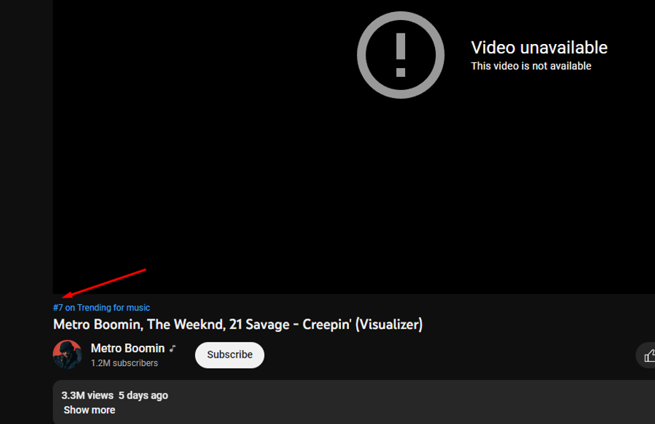Viewport: 655px width, 424px height.
Task: Click black player area left of error icon
Action: coord(201,126)
